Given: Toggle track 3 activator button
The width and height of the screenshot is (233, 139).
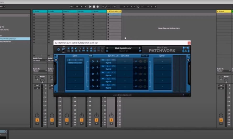Looking at the screenshot, I should 67,120.
